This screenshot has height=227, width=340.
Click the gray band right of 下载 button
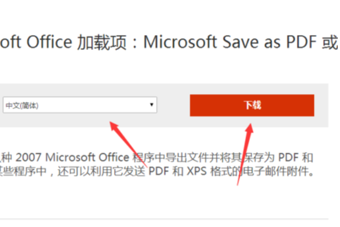(x=321, y=106)
